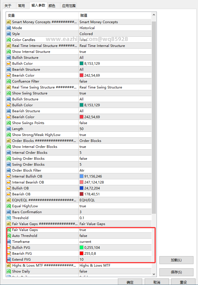This screenshot has height=285, width=198.
Task: Click the integer icon beside Bars Confirmation
Action: click(9, 212)
